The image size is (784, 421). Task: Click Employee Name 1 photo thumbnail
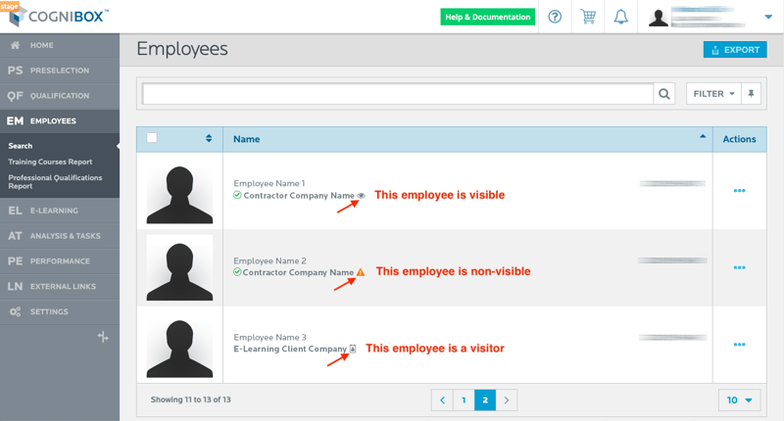coord(179,191)
